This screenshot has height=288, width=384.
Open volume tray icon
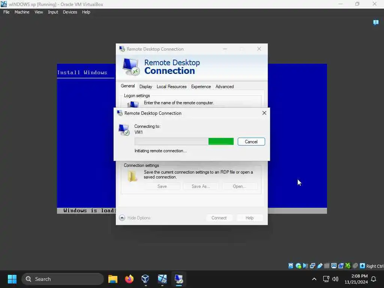(335, 279)
